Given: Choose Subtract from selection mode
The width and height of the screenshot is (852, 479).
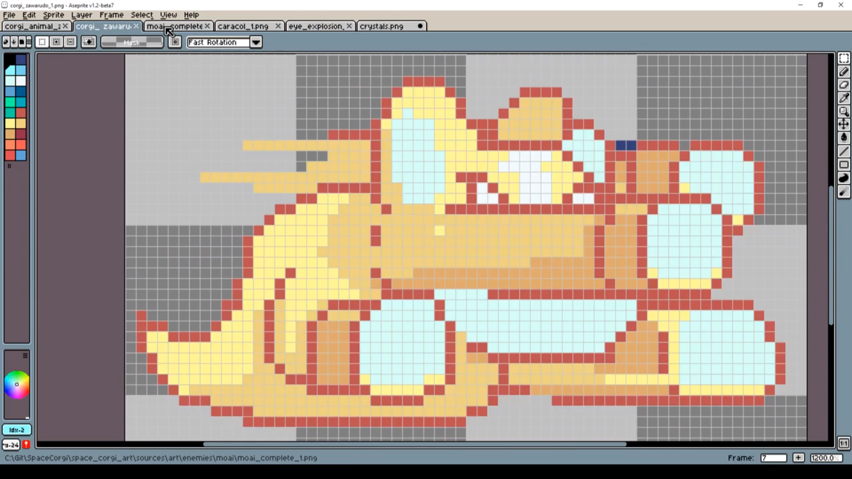Looking at the screenshot, I should click(x=71, y=42).
